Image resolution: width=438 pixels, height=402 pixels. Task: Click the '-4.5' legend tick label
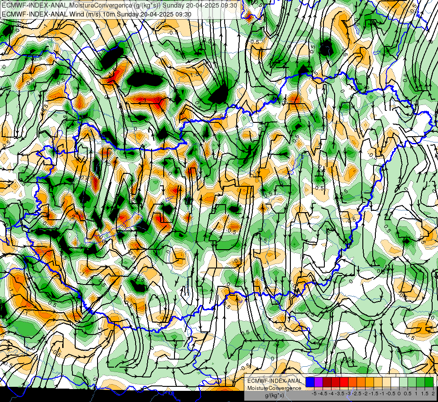pos(323,394)
